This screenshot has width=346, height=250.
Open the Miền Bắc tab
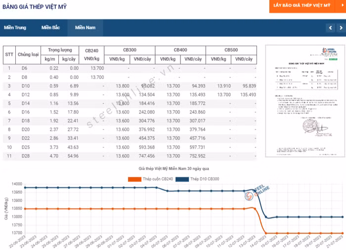[50, 28]
